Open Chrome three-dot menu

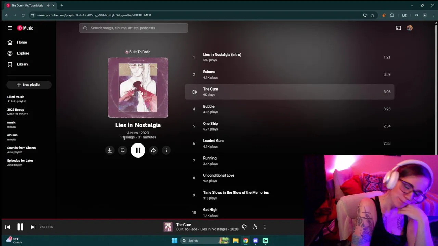pos(433,15)
